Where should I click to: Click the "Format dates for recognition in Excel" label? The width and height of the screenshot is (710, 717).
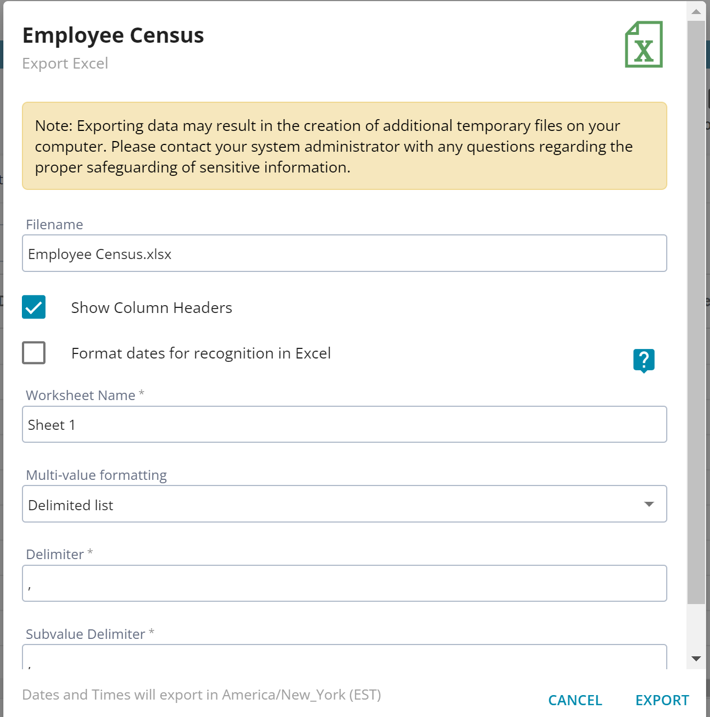pyautogui.click(x=201, y=353)
